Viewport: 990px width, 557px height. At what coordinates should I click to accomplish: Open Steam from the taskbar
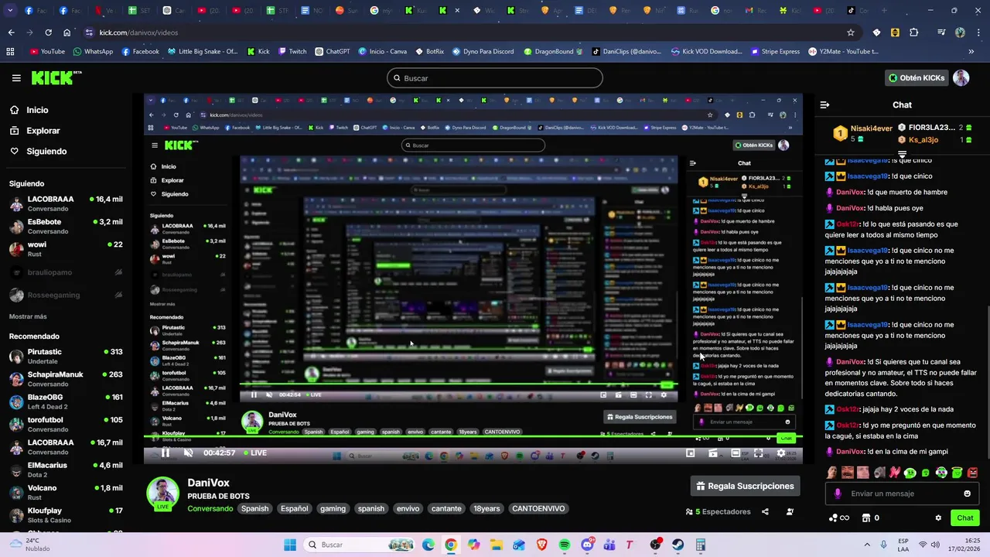pyautogui.click(x=678, y=545)
